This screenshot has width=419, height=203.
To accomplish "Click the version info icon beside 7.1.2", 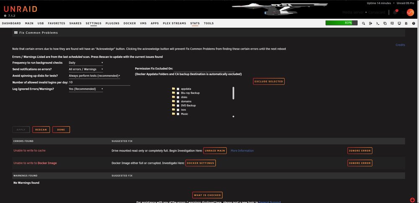I will pos(5,16).
